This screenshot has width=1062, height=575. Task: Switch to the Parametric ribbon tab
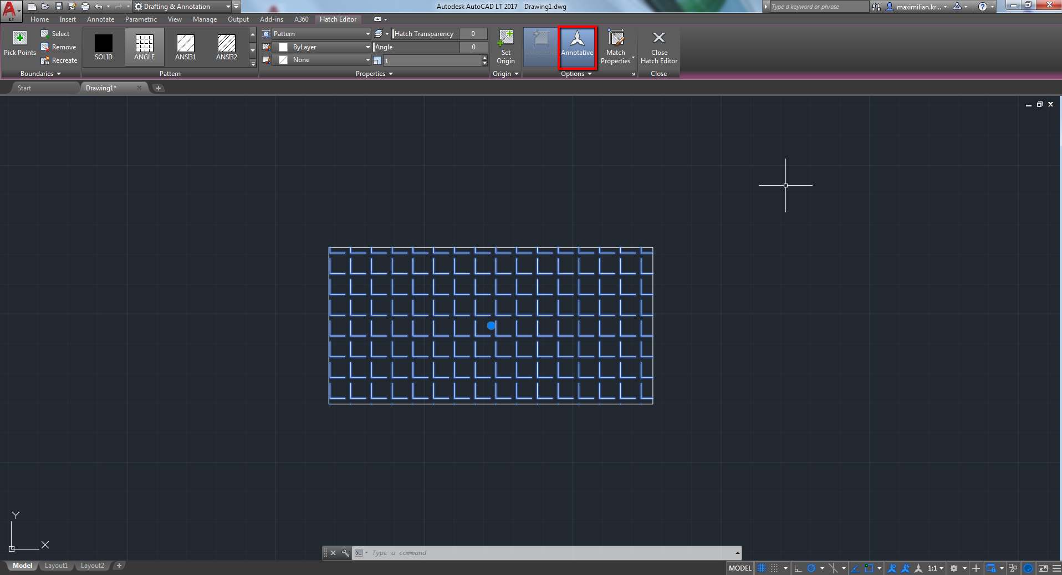[x=141, y=19]
